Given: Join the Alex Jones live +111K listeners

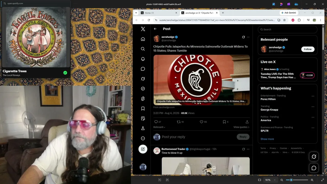Looking at the screenshot, I should tap(307, 75).
